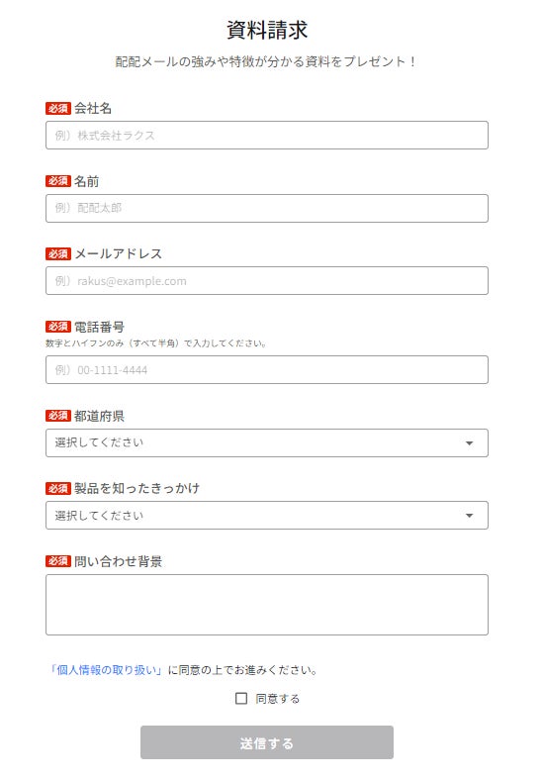Screen dimensions: 543x780
Task: Open the 個人情報の取り扱い link
Action: pos(107,670)
